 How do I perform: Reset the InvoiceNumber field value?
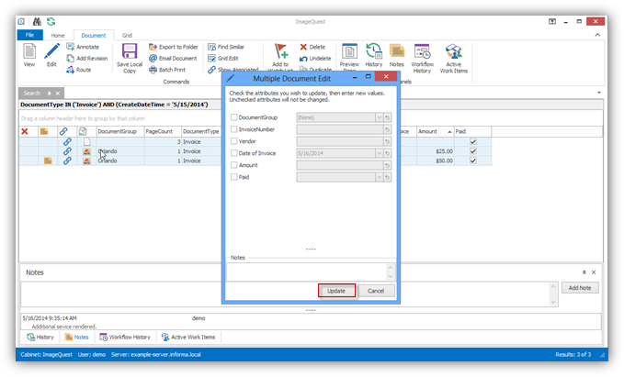(x=387, y=129)
